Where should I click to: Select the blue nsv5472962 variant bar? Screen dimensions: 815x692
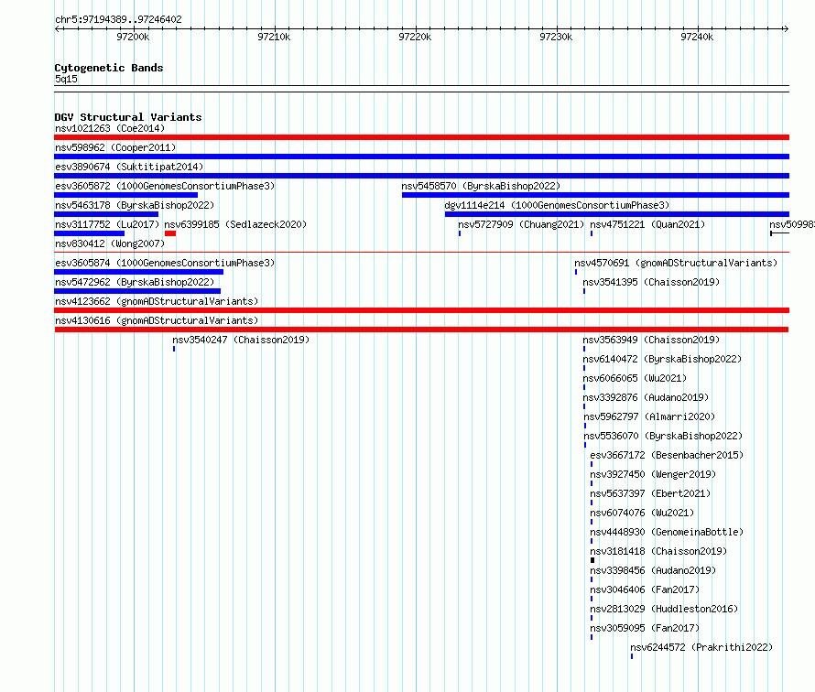tap(137, 291)
